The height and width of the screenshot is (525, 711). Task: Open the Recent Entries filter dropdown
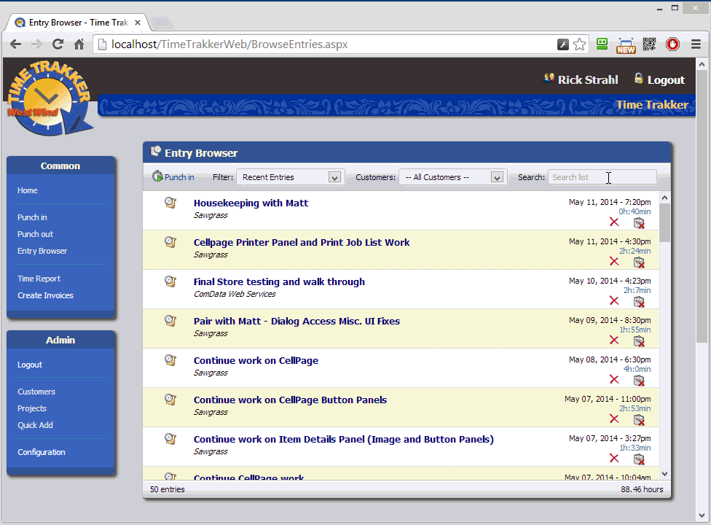tap(334, 176)
